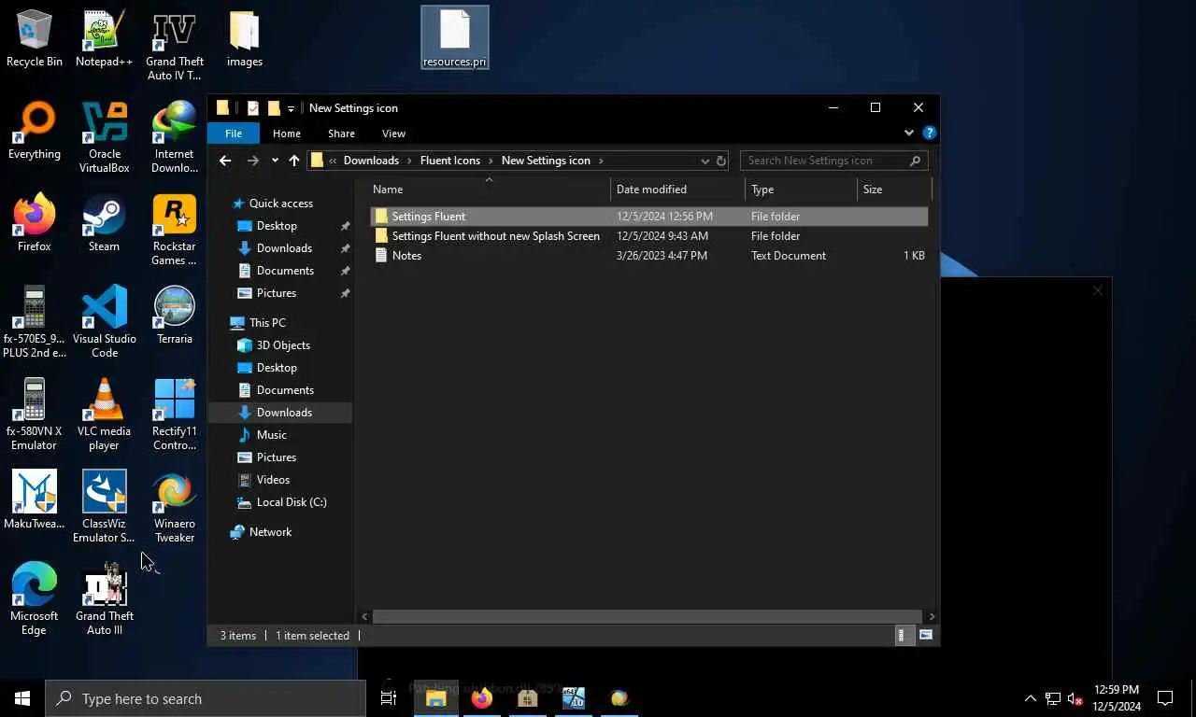Select the fx-580VN X Emulator shortcut
This screenshot has width=1196, height=717.
(35, 415)
